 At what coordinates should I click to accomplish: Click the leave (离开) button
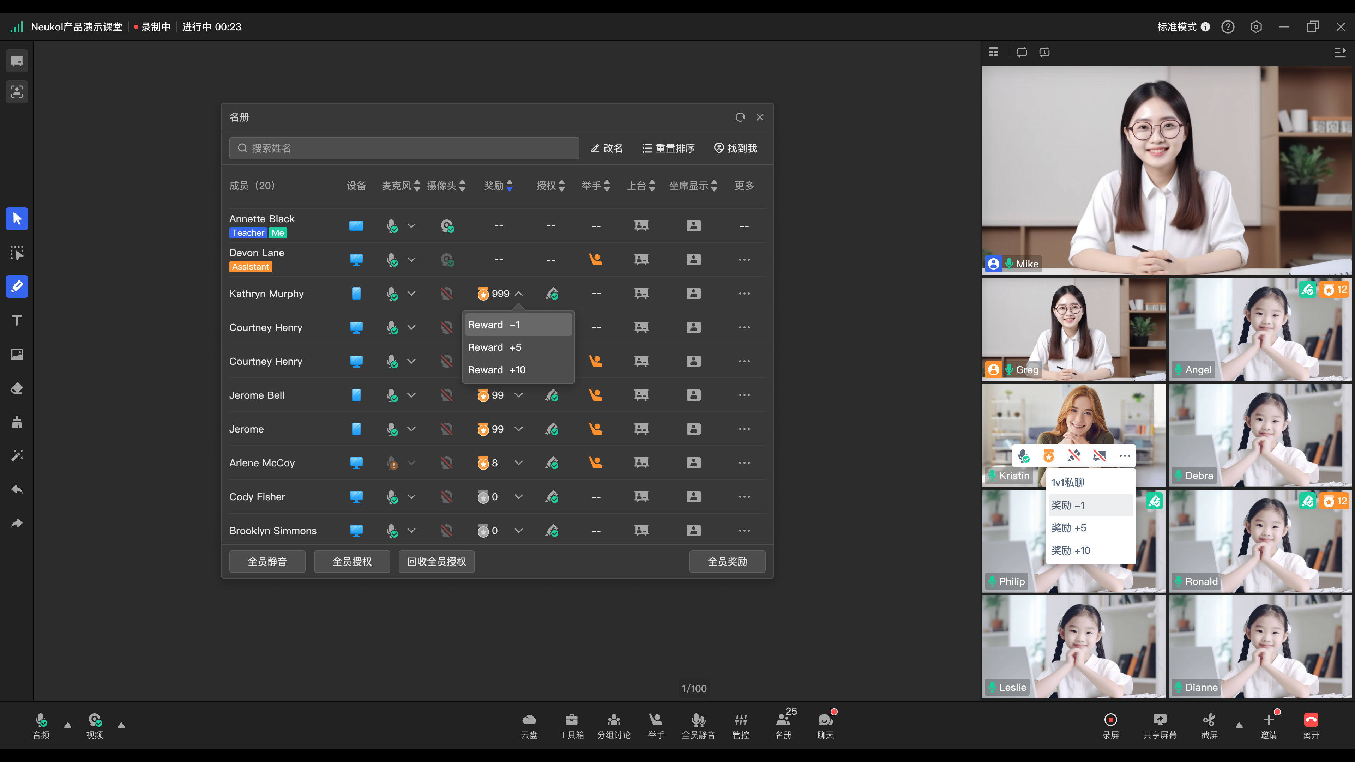coord(1311,726)
